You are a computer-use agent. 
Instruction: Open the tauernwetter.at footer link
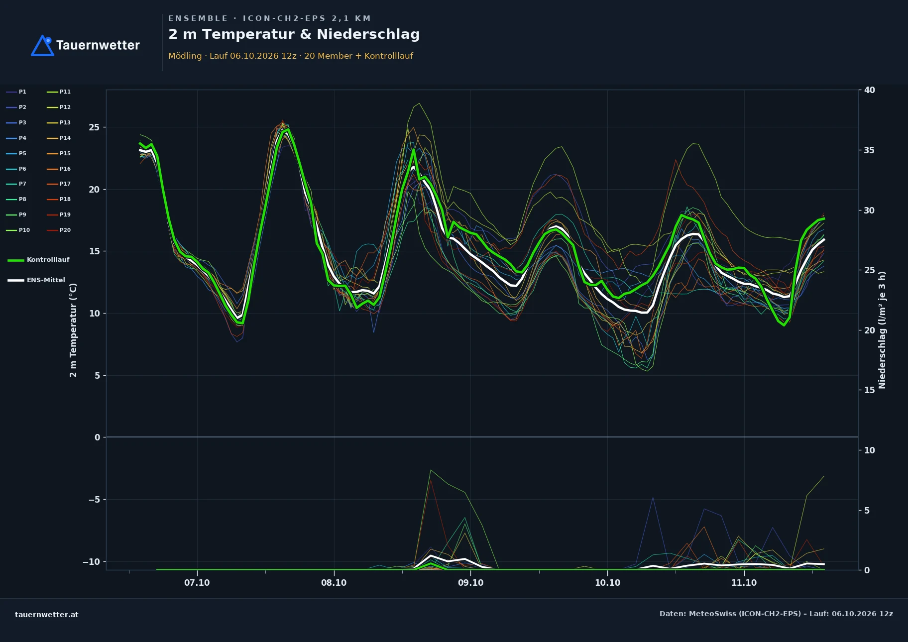pos(47,615)
